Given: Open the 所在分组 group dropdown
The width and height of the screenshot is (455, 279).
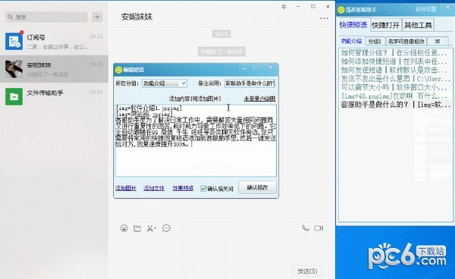Looking at the screenshot, I should (165, 83).
